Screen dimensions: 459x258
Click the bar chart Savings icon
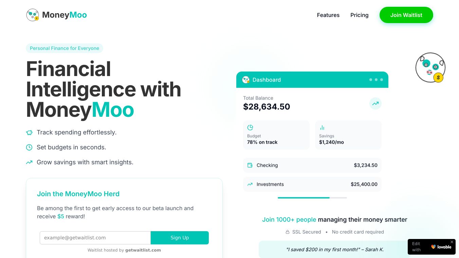[x=322, y=128]
